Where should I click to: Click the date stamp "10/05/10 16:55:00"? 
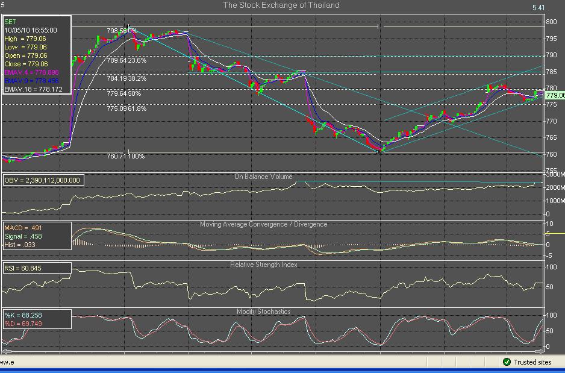coord(31,30)
